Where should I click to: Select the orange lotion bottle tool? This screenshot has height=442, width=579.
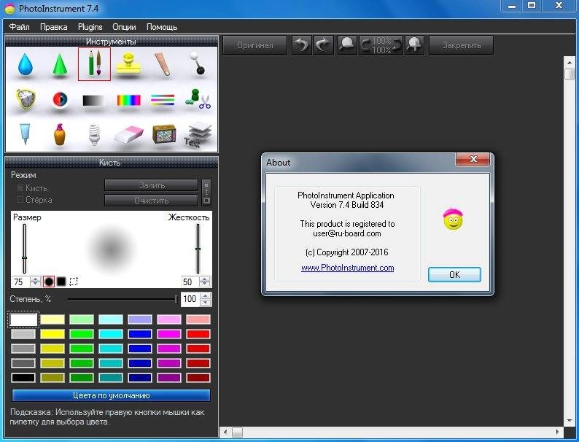(60, 134)
